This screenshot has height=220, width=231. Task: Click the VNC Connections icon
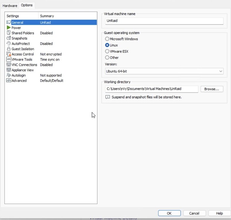click(x=9, y=65)
